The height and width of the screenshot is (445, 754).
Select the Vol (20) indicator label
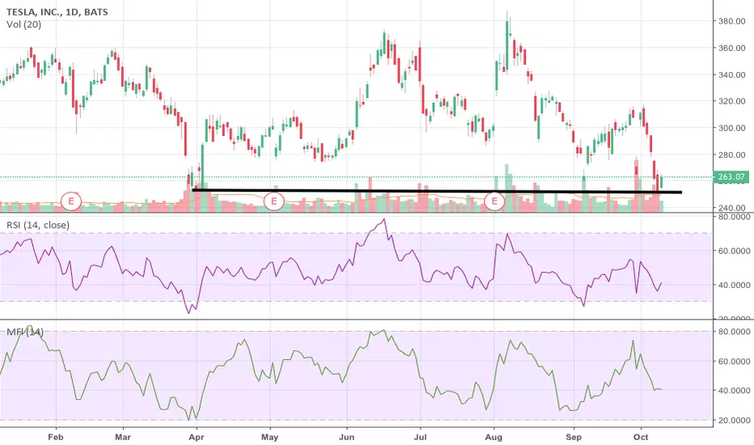pyautogui.click(x=23, y=24)
